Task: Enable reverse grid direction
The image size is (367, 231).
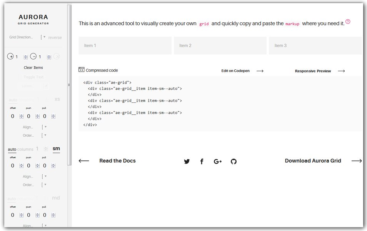Action: [x=55, y=37]
